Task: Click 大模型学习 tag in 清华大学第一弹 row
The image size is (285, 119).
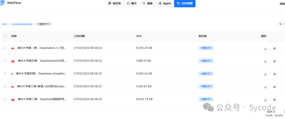Action: click(x=206, y=48)
